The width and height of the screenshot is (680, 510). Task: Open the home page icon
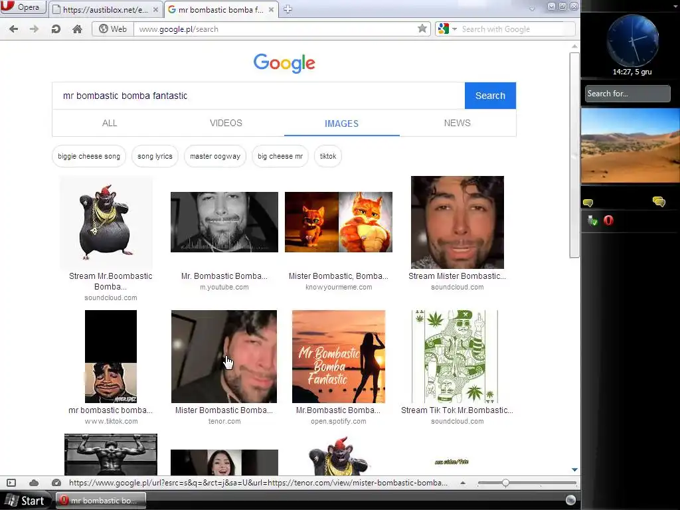point(77,29)
